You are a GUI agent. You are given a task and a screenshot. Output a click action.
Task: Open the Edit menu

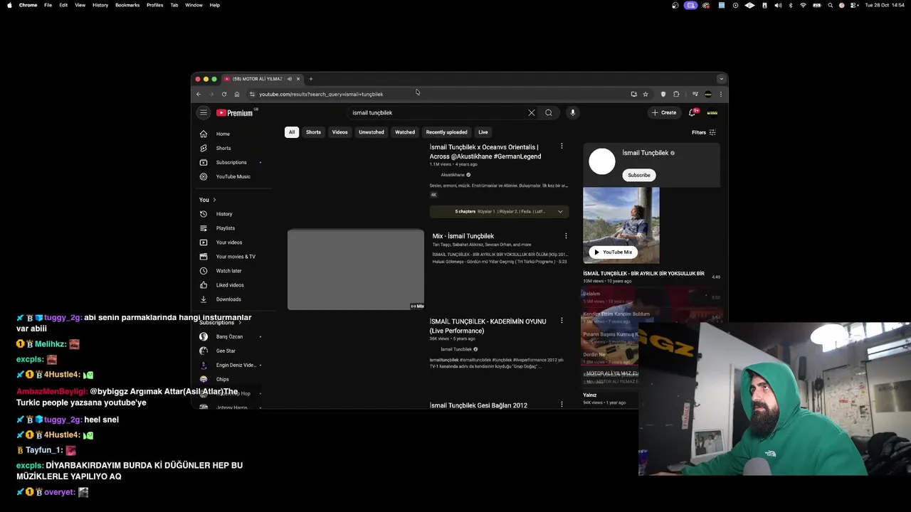tap(63, 5)
